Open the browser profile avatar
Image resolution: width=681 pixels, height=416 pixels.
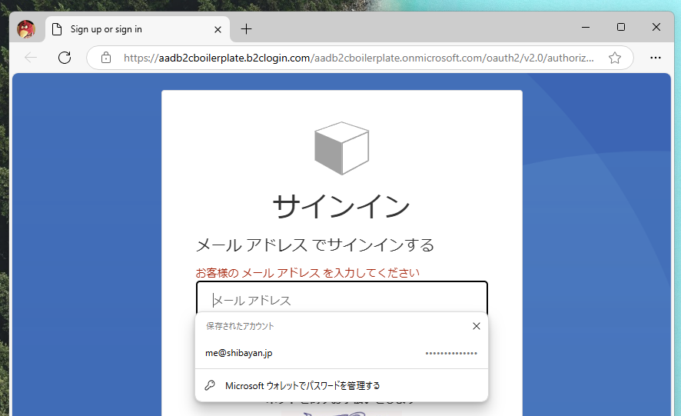point(26,29)
